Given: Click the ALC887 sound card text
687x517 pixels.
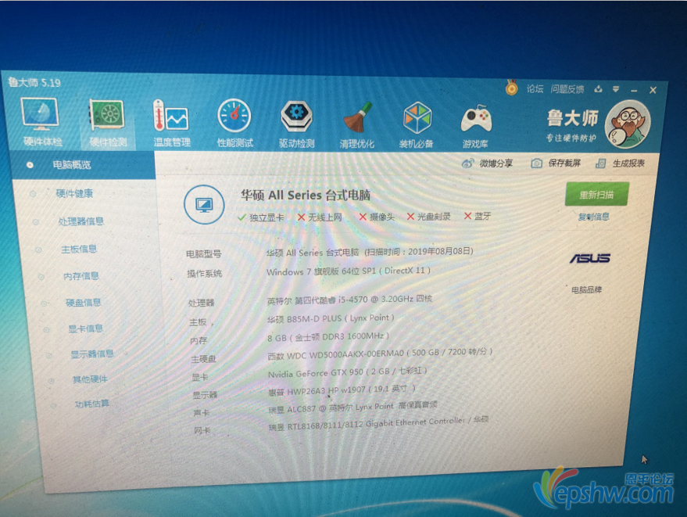Looking at the screenshot, I should click(x=352, y=407).
